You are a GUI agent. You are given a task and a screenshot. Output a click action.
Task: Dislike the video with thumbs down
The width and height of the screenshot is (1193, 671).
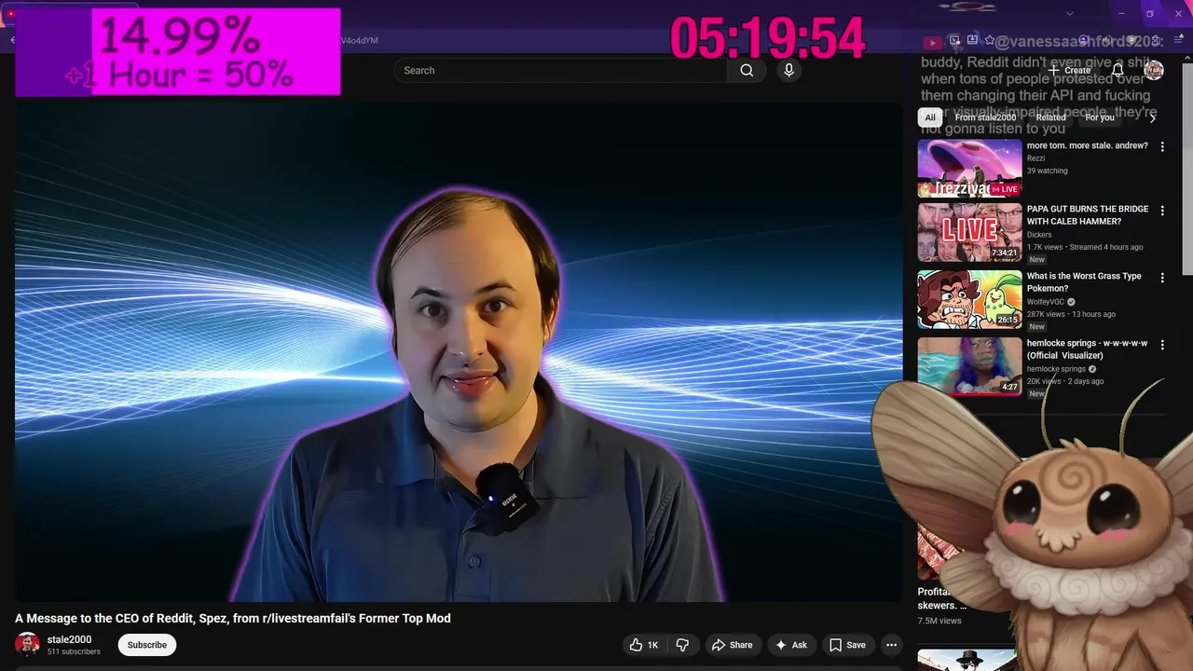click(x=682, y=645)
